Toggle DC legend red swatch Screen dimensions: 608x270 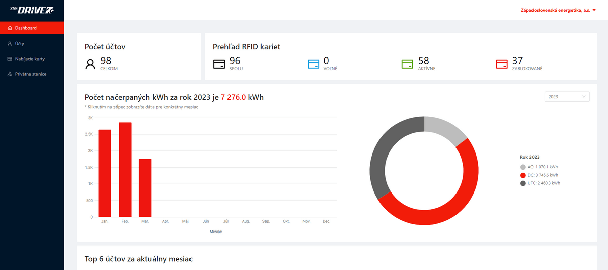523,175
